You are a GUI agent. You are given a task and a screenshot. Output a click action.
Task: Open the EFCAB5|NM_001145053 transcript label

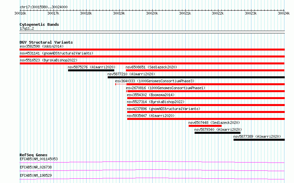coord(39,159)
